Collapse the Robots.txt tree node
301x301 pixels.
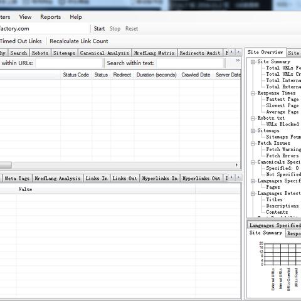tap(253, 119)
